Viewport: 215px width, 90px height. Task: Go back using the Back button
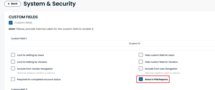[13, 4]
